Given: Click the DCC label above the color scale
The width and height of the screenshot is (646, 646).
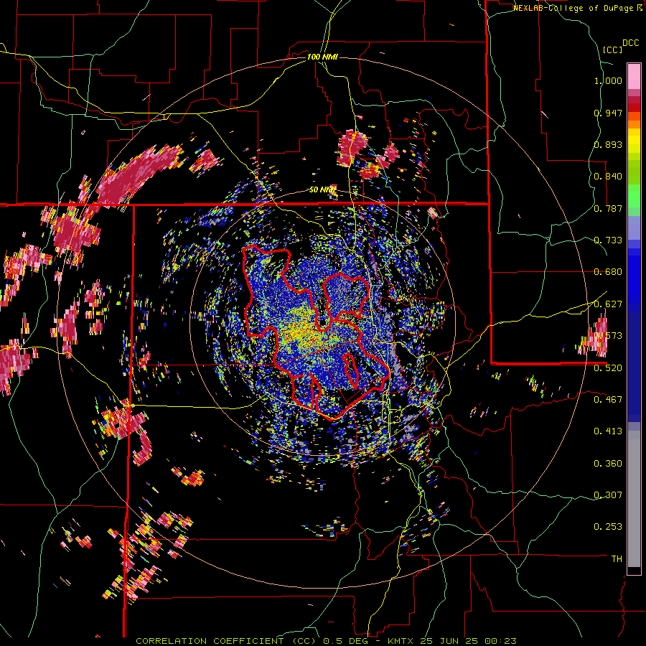Looking at the screenshot, I should coord(631,43).
